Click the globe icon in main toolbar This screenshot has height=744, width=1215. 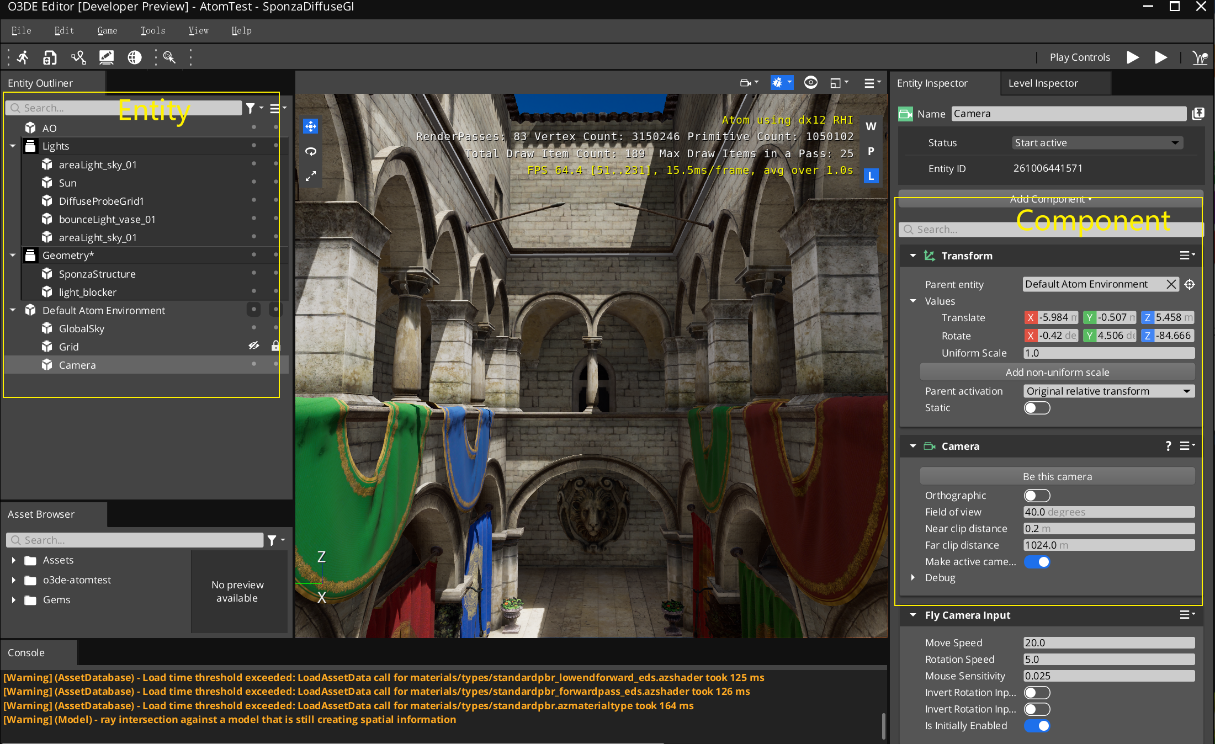[135, 57]
